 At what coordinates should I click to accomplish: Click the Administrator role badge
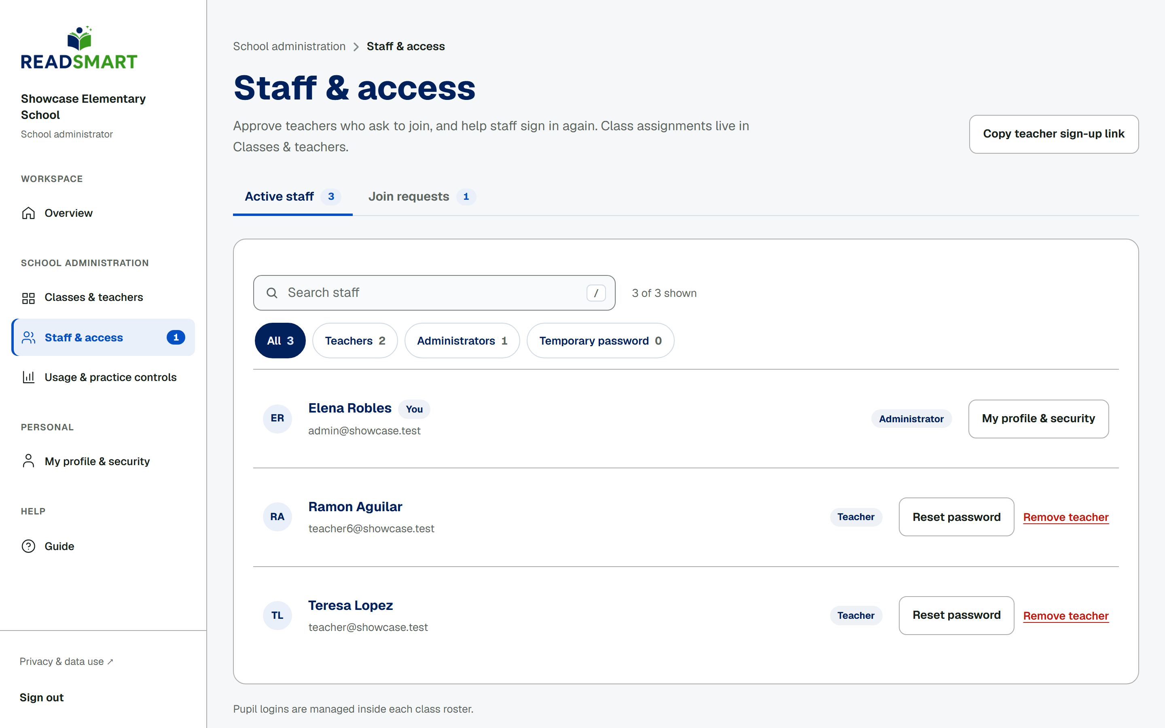pyautogui.click(x=911, y=419)
